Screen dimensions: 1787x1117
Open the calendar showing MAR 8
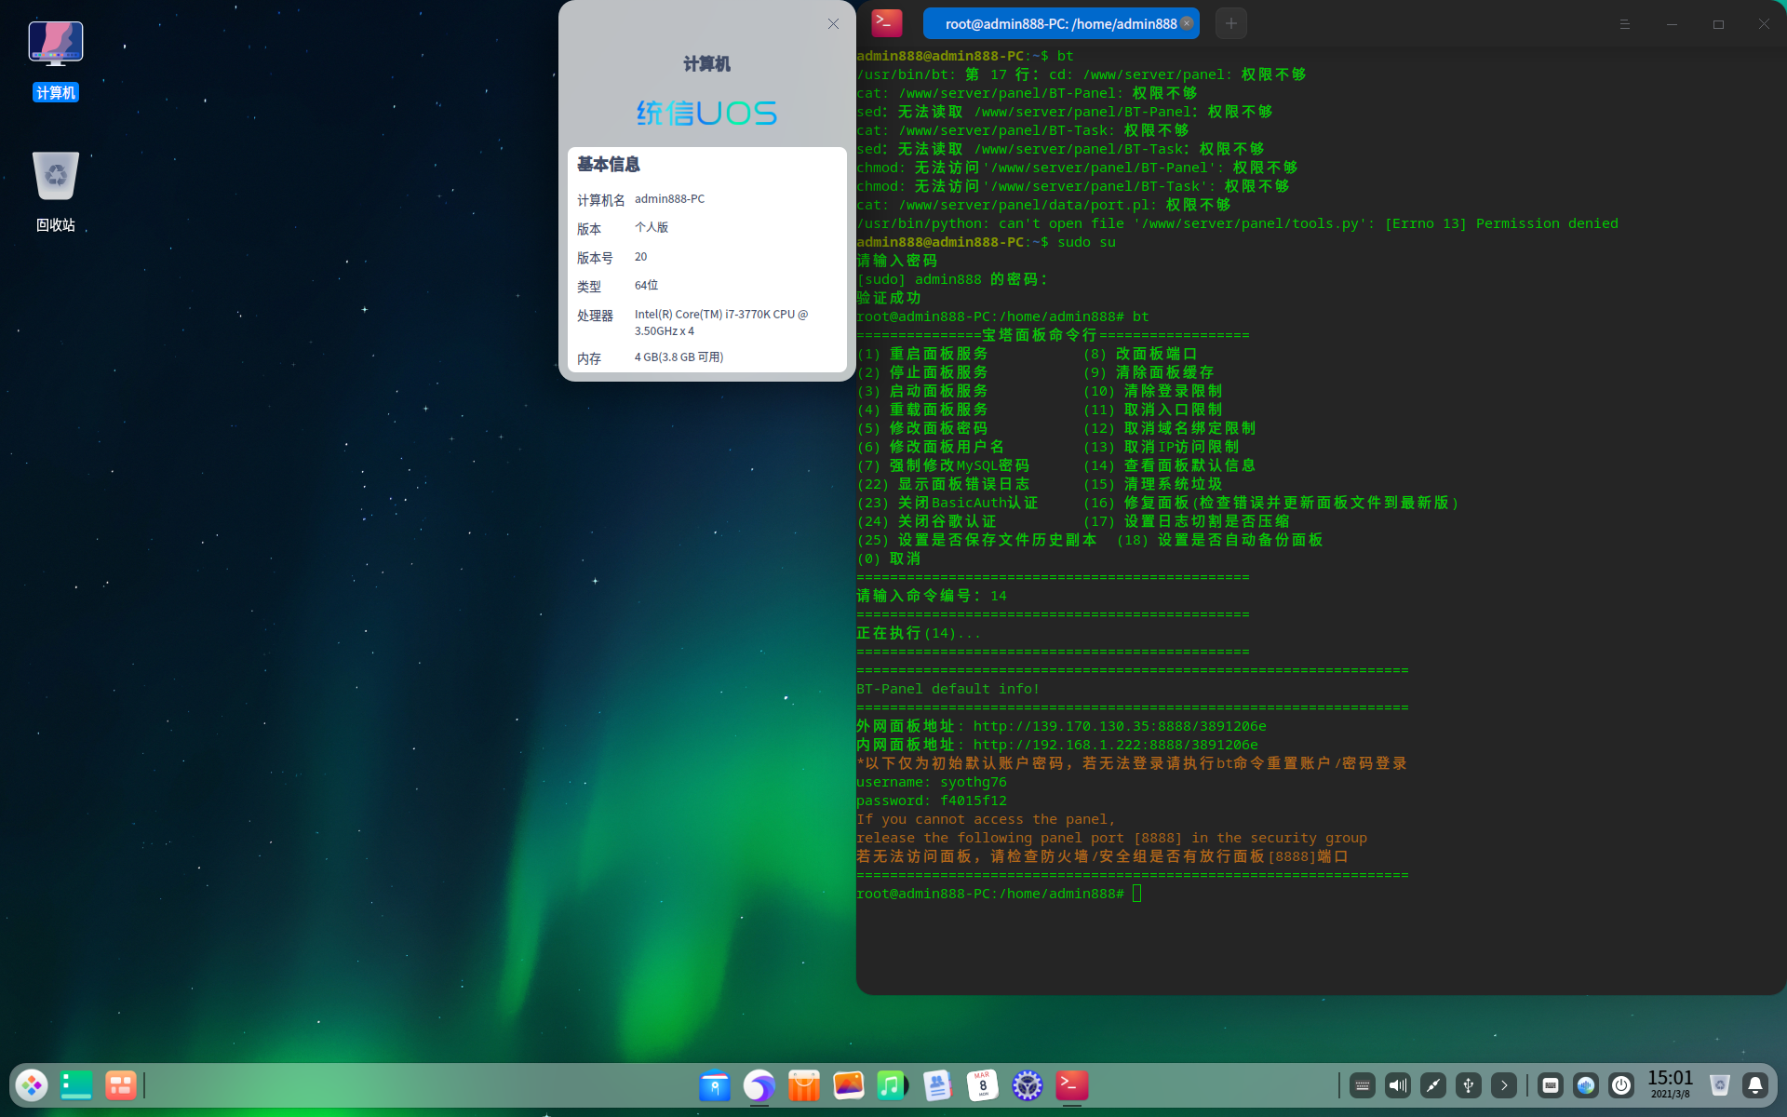[983, 1085]
